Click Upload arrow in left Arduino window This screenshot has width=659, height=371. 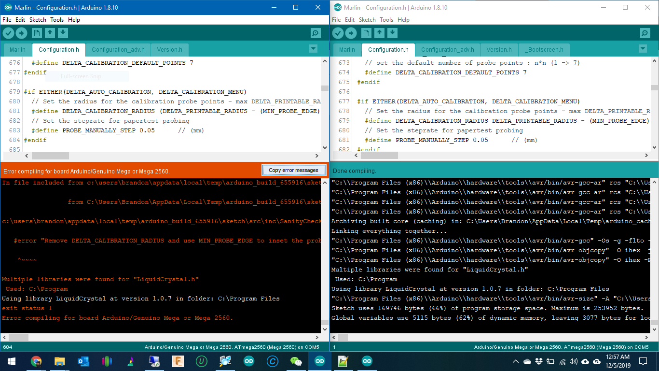22,33
